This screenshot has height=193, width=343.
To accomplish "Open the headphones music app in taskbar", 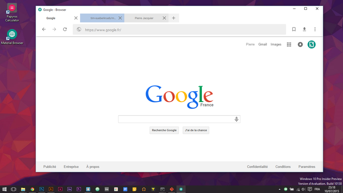I will coord(144,189).
